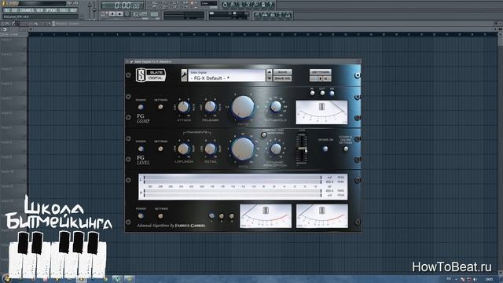503x283 pixels.
Task: Open the metering section SETTINGS button
Action: (x=160, y=216)
